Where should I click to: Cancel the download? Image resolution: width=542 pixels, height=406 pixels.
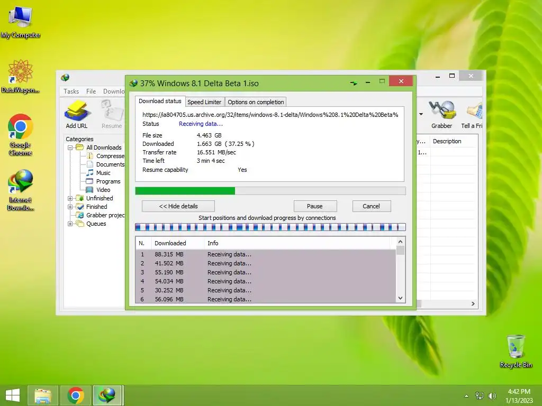tap(371, 206)
